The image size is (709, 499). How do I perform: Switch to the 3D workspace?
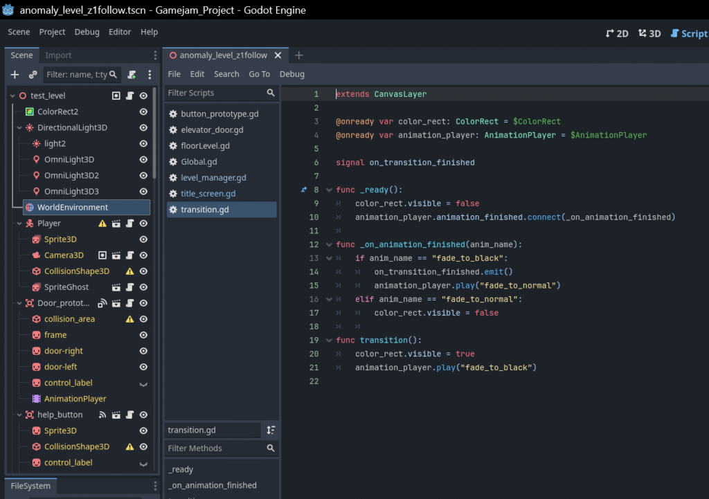649,33
